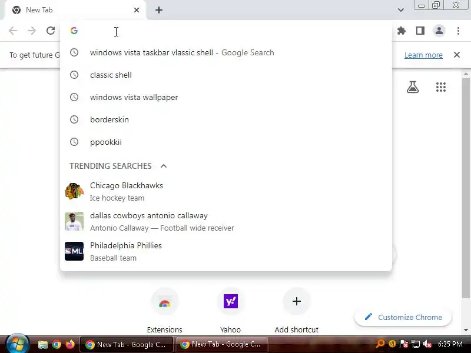Click the forward navigation arrow

pyautogui.click(x=32, y=31)
